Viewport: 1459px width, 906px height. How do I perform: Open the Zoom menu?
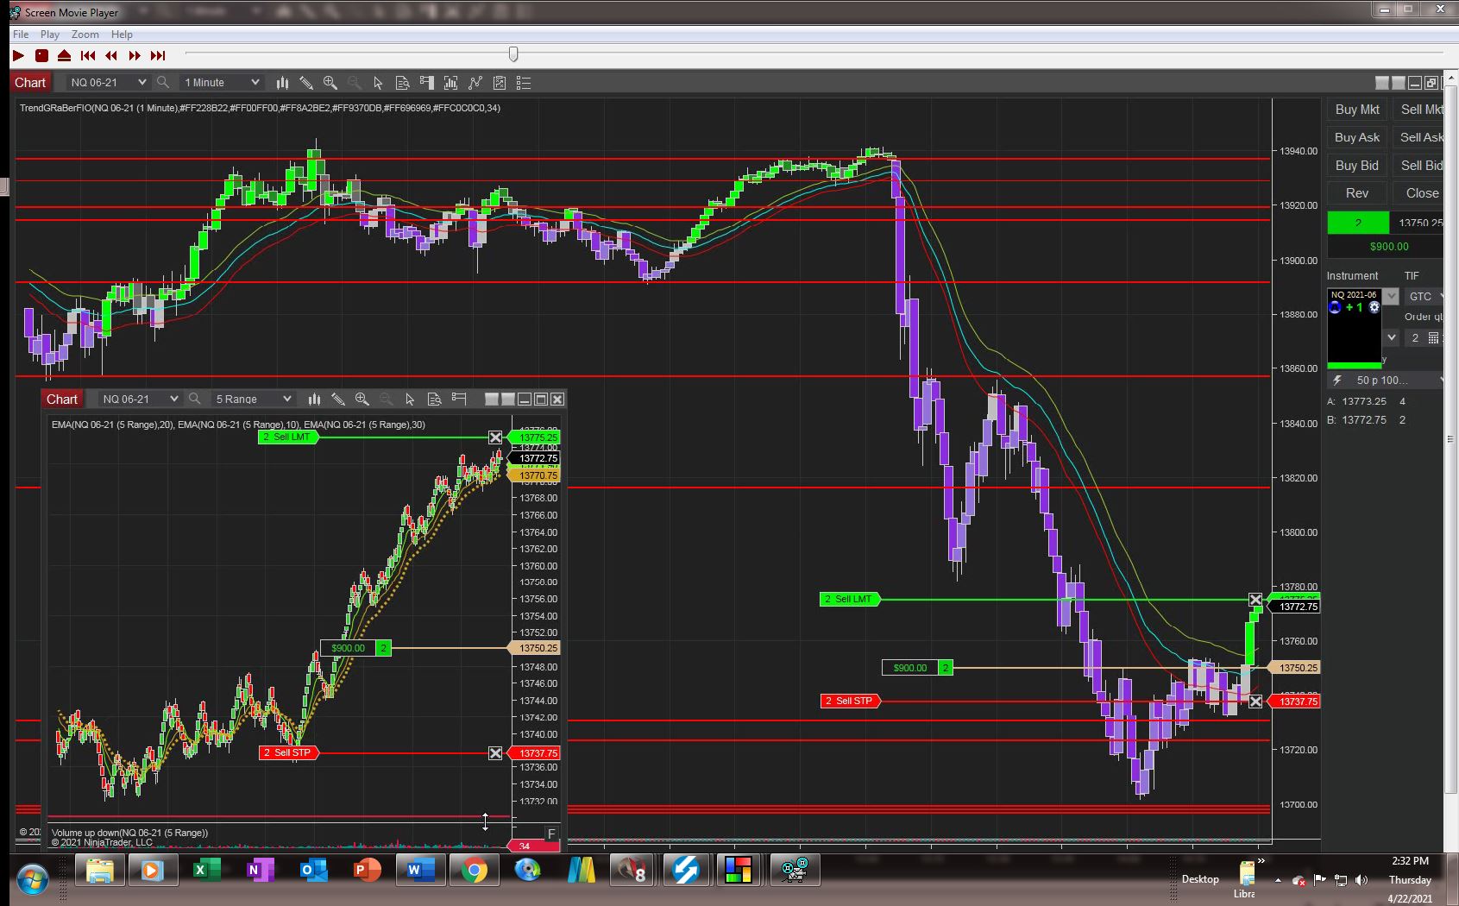pos(85,35)
